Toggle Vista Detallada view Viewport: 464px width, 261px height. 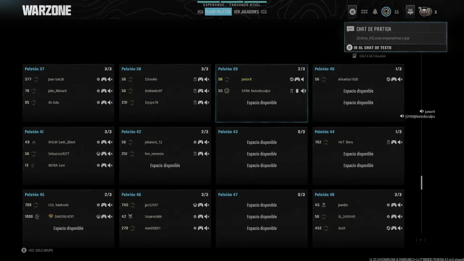(369, 56)
